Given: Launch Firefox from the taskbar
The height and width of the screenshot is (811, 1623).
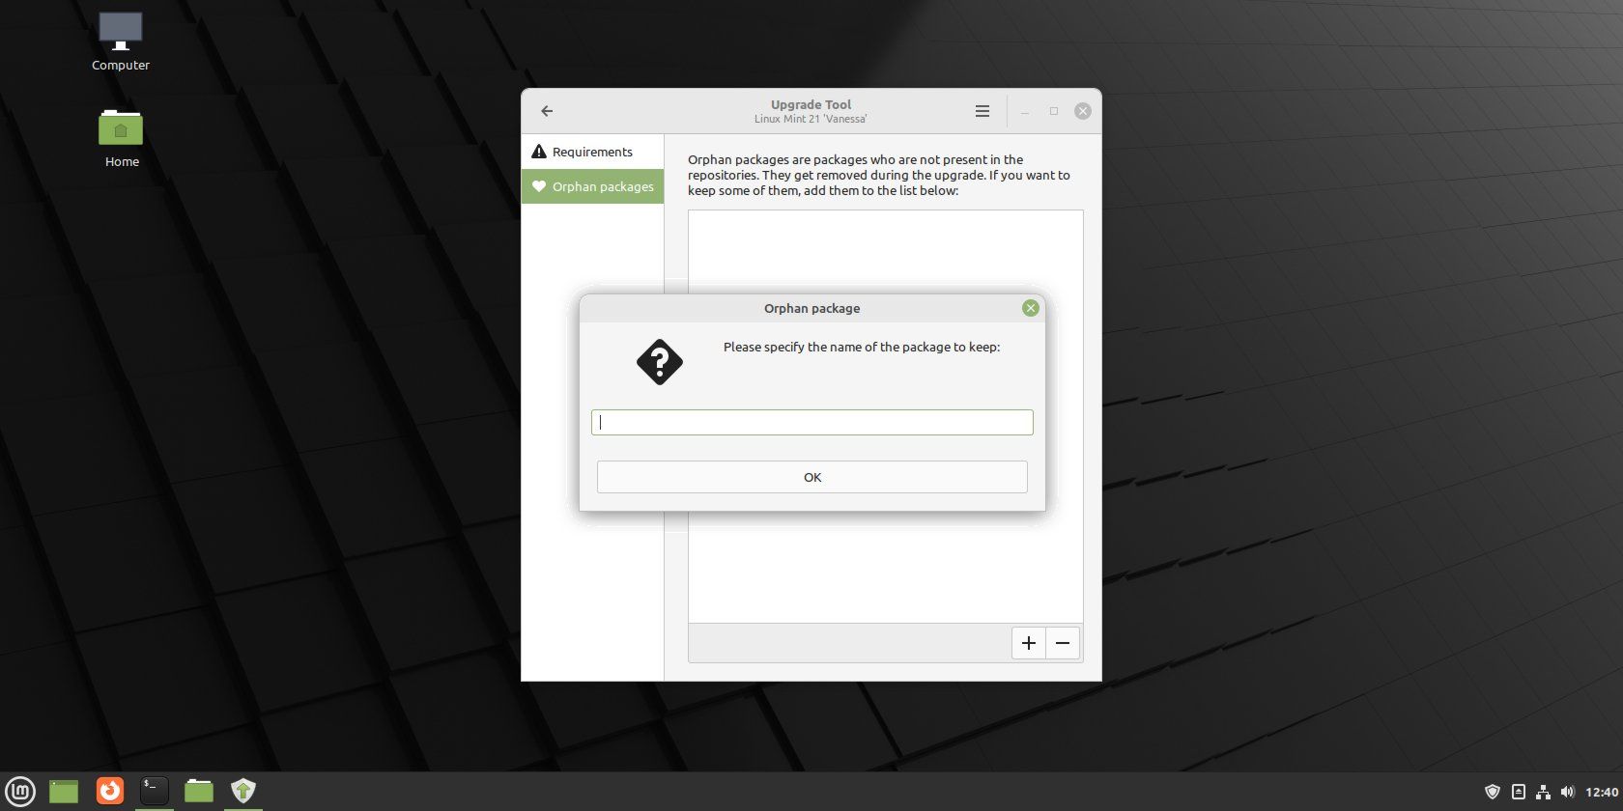Looking at the screenshot, I should pos(110,792).
